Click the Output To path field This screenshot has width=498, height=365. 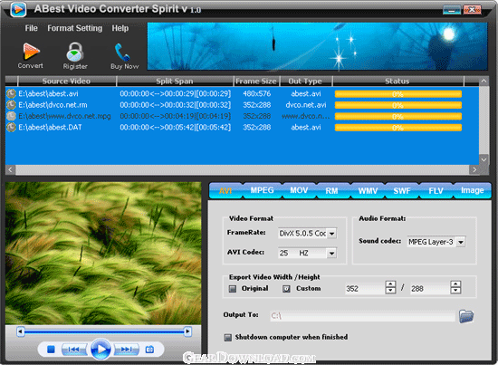(362, 316)
